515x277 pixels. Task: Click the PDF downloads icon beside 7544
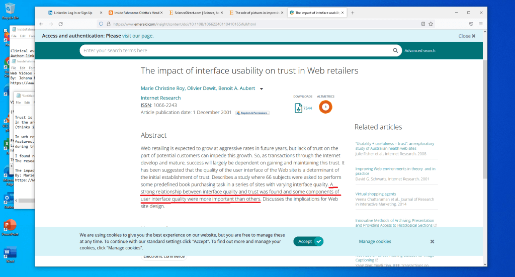pos(298,108)
